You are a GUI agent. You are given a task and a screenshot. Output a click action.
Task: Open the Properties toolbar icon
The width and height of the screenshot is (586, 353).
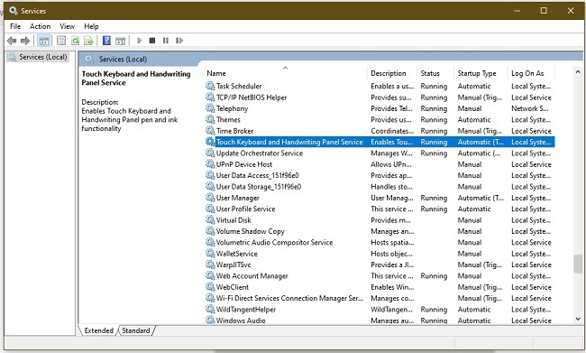[61, 41]
